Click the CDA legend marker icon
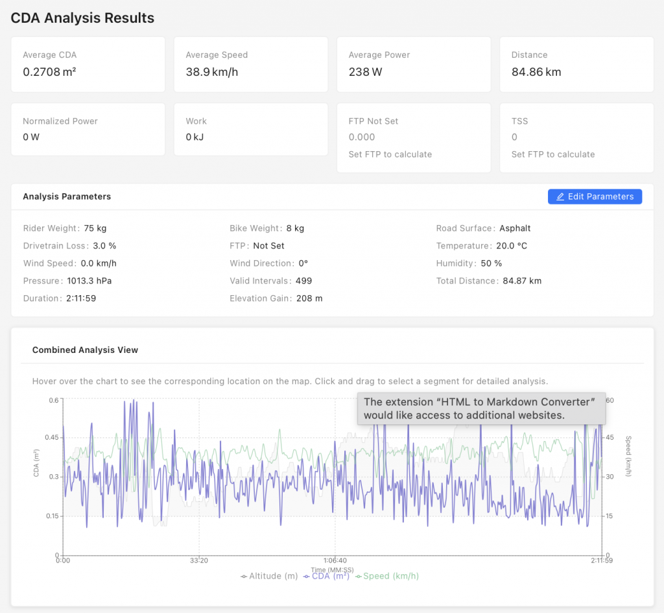The width and height of the screenshot is (664, 613). point(307,576)
